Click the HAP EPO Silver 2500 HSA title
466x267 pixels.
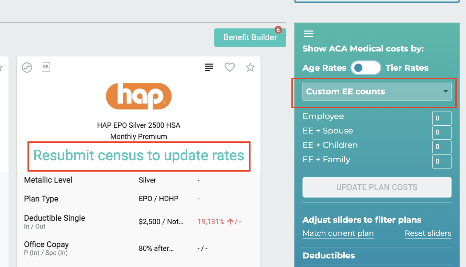[139, 125]
